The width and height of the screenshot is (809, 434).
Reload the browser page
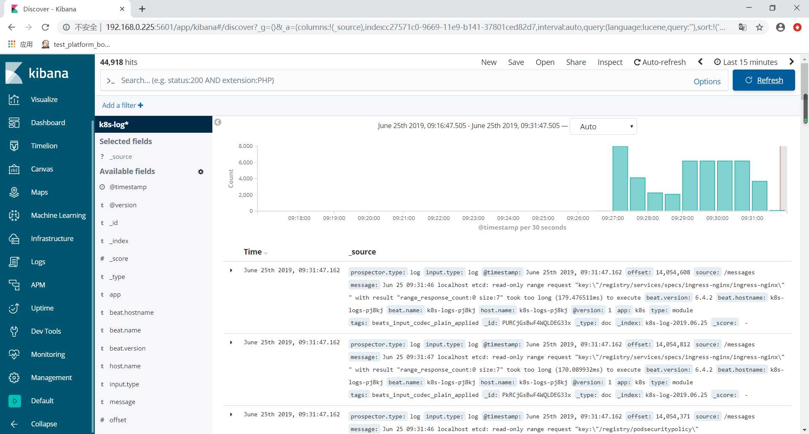[46, 27]
